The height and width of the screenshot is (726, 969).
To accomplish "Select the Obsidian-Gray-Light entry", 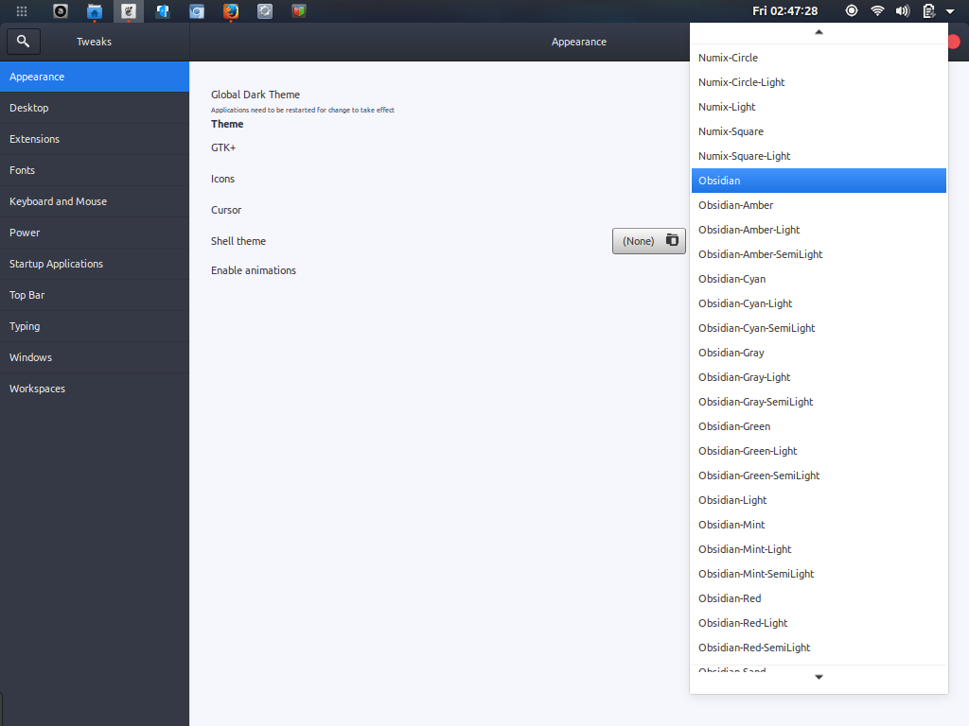I will point(819,377).
